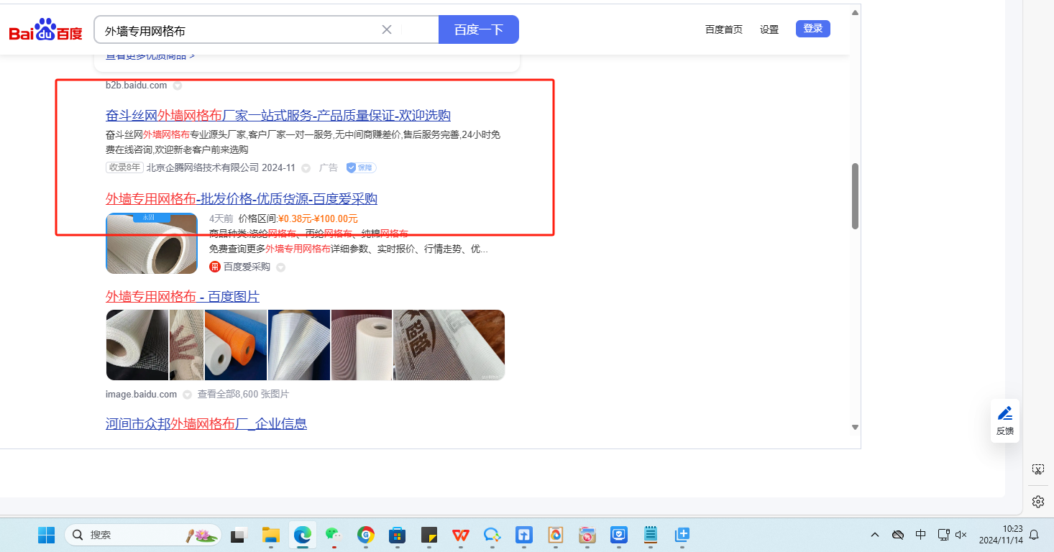Open the network tray icon

(943, 535)
